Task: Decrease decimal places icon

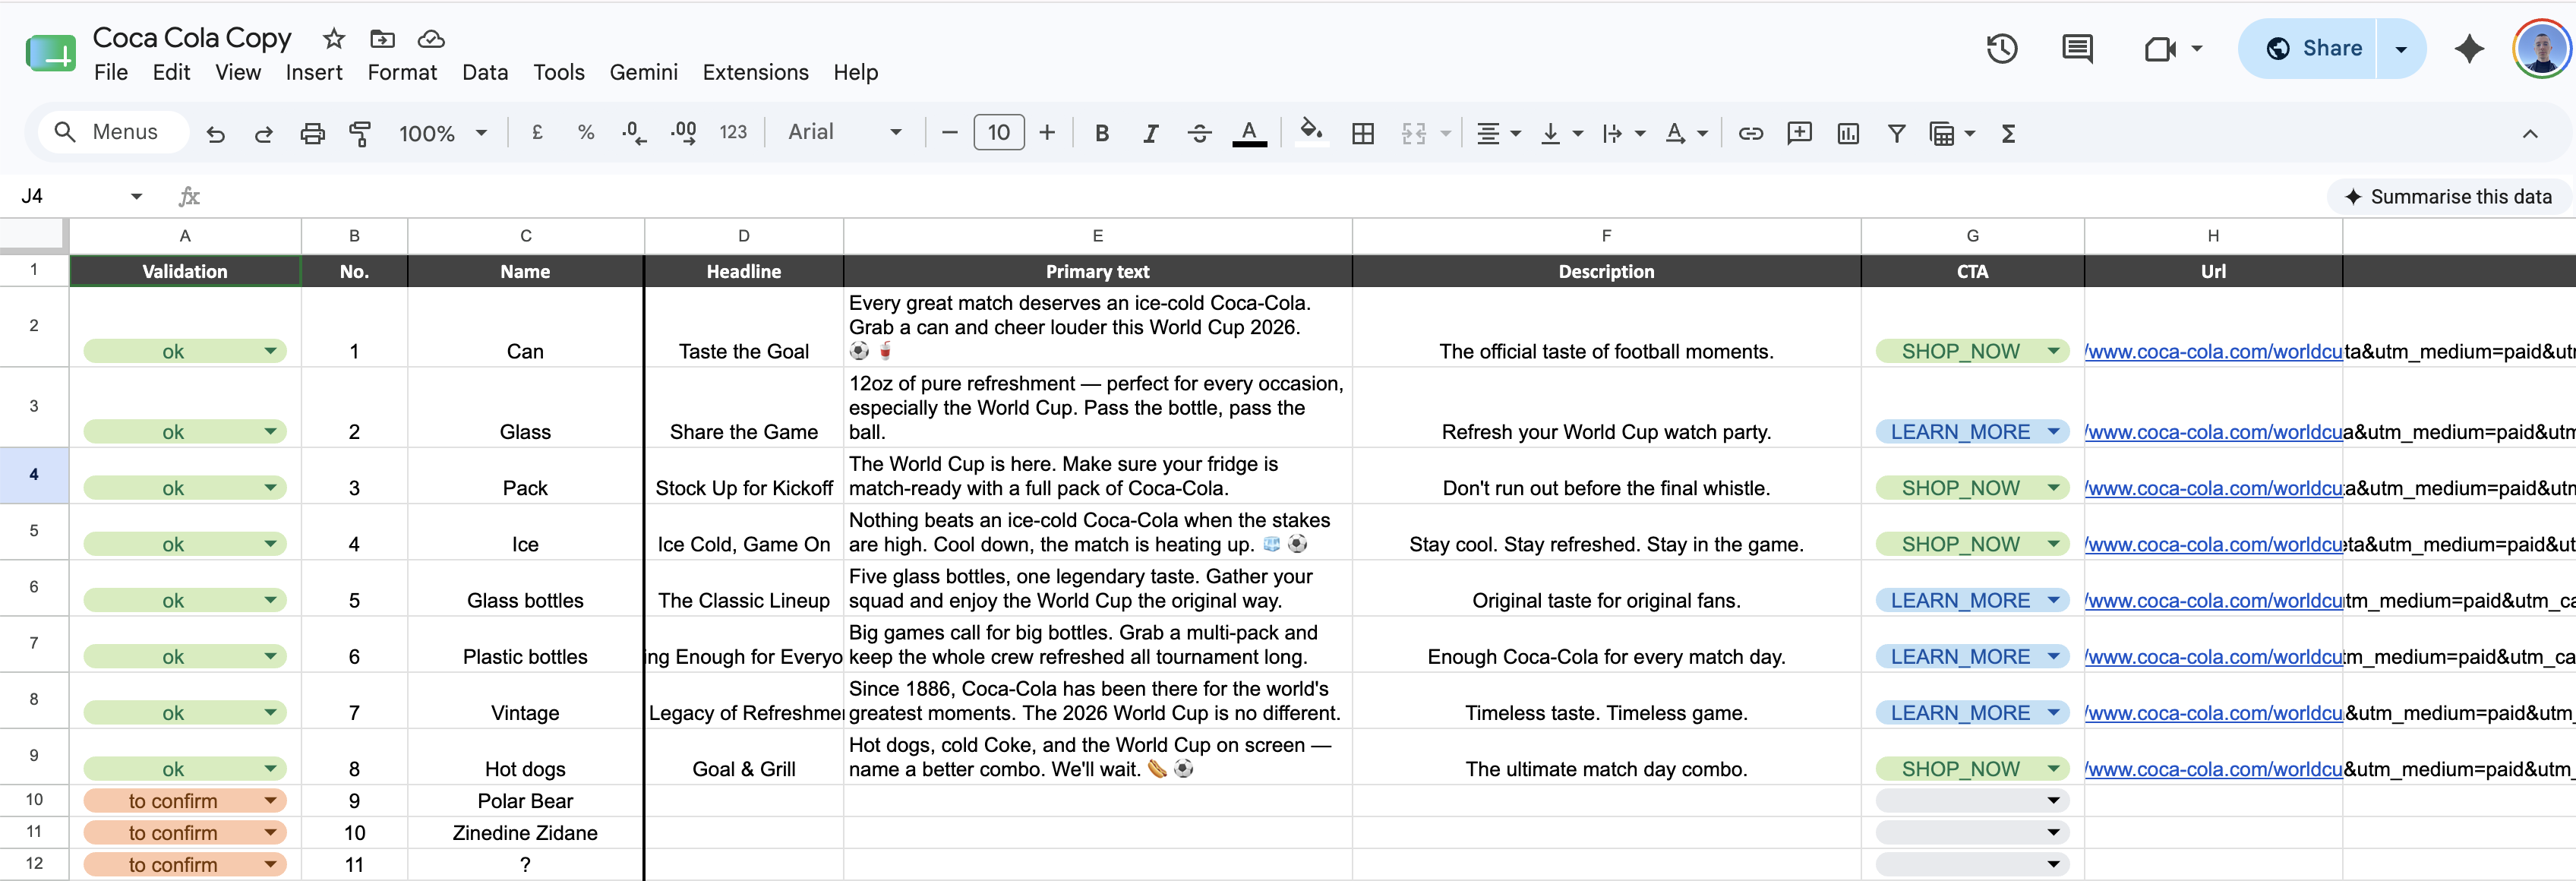Action: (x=634, y=132)
